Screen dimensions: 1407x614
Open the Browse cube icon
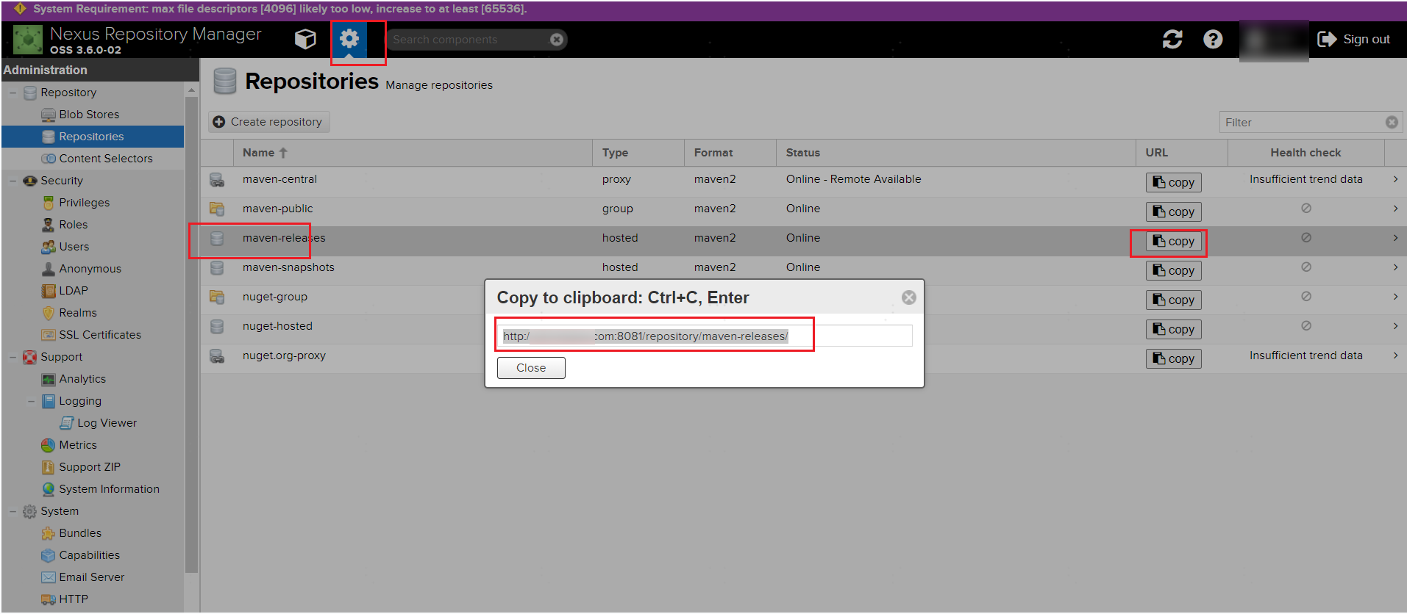pos(305,39)
